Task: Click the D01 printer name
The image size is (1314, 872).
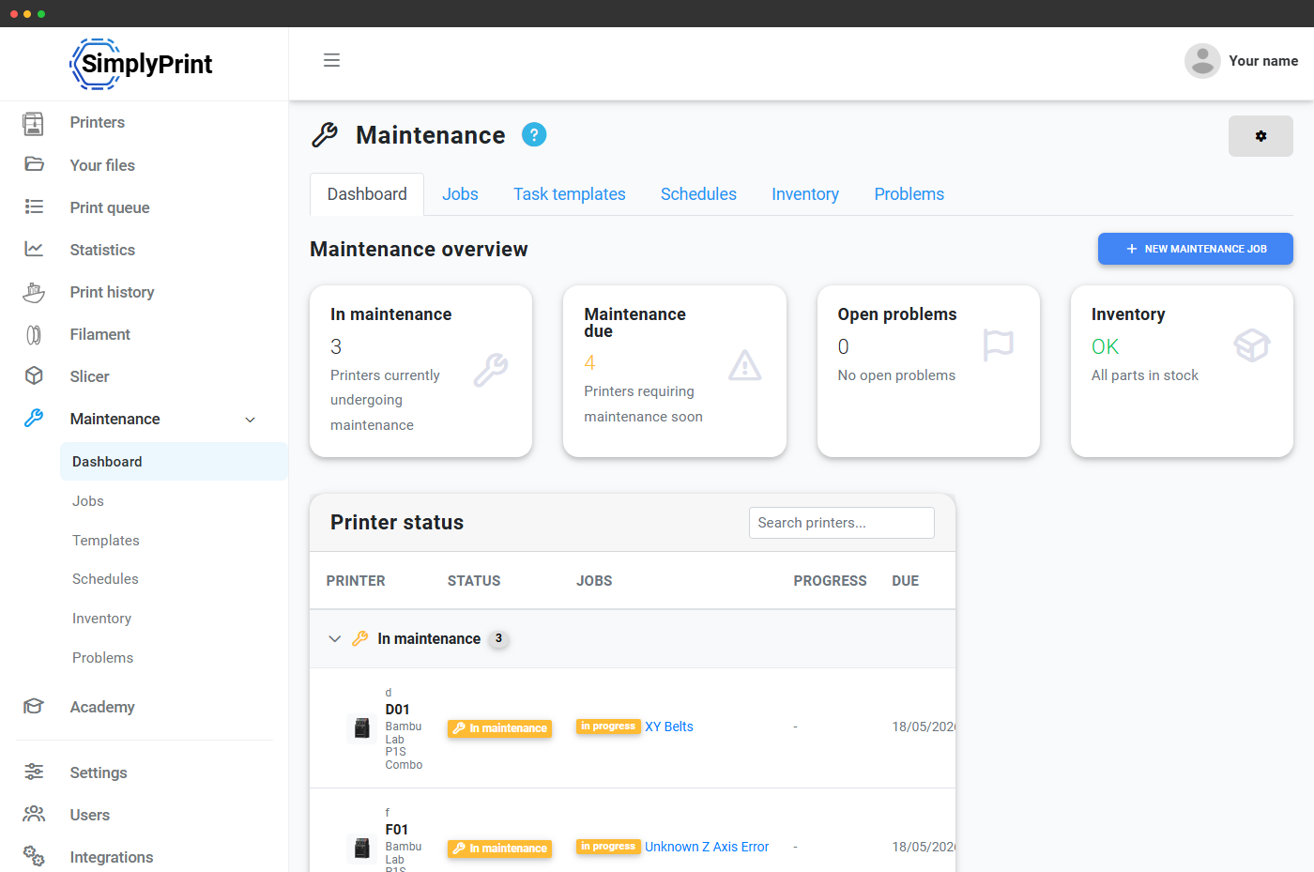Action: 397,710
